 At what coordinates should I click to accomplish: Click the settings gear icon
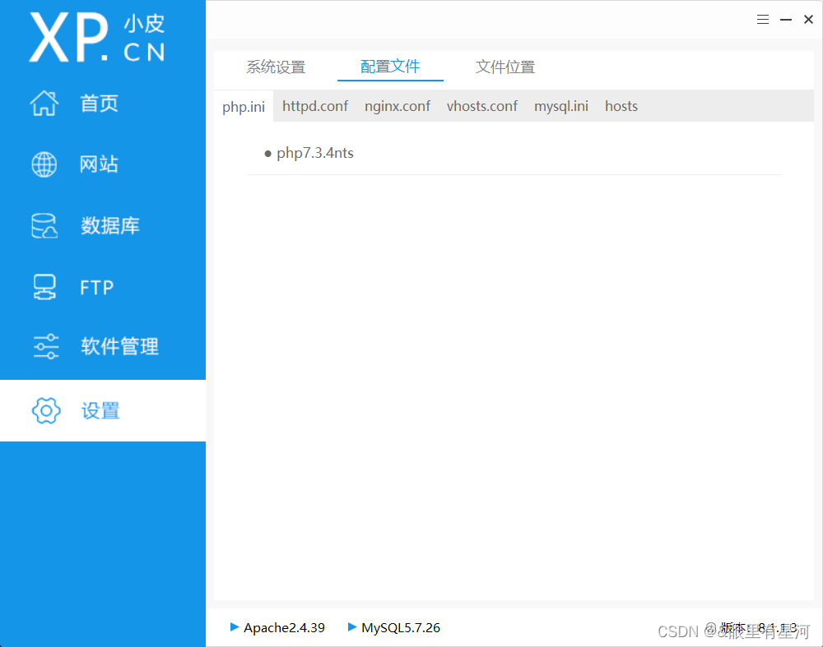coord(46,410)
